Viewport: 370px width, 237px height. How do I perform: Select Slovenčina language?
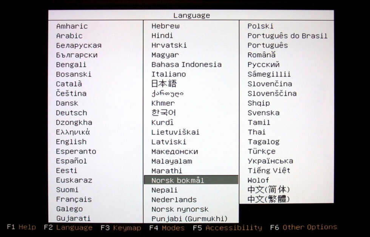(270, 84)
